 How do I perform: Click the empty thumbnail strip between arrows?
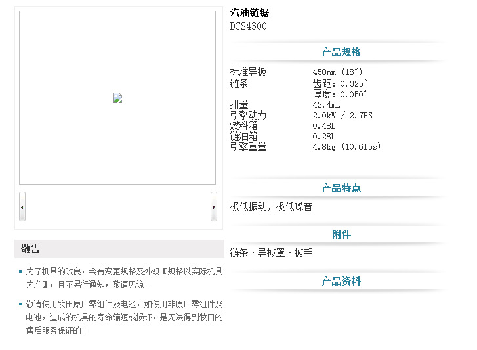click(118, 207)
